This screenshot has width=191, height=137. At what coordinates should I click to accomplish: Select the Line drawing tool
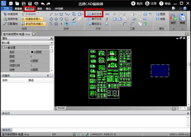pyautogui.click(x=51, y=14)
